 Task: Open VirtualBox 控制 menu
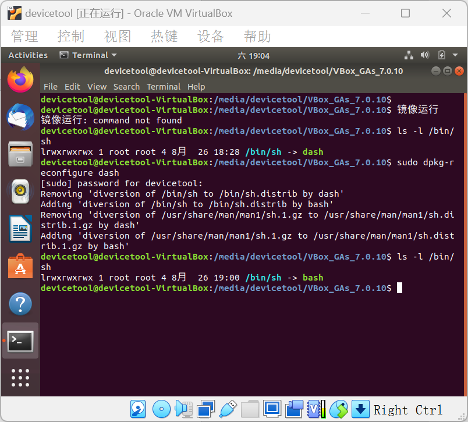click(x=71, y=37)
